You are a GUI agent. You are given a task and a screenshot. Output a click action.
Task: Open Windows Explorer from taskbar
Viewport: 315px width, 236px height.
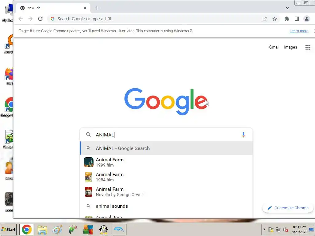click(42, 230)
